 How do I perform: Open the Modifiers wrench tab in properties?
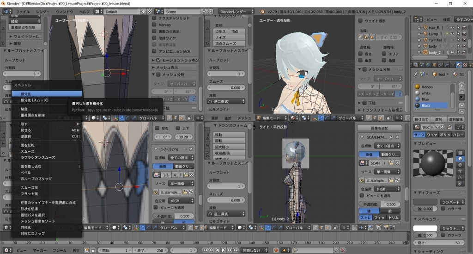[447, 65]
